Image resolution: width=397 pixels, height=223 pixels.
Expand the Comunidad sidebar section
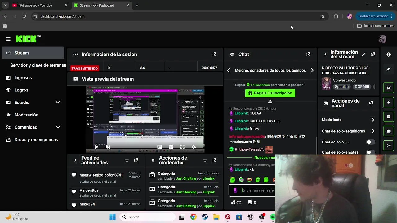pos(58,127)
